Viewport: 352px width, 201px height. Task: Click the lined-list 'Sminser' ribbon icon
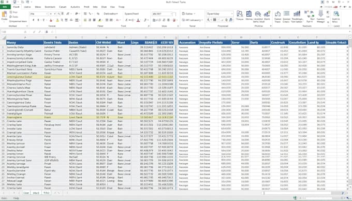click(286, 14)
